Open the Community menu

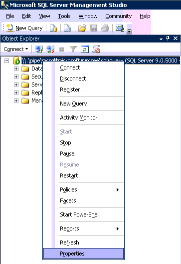point(119,16)
